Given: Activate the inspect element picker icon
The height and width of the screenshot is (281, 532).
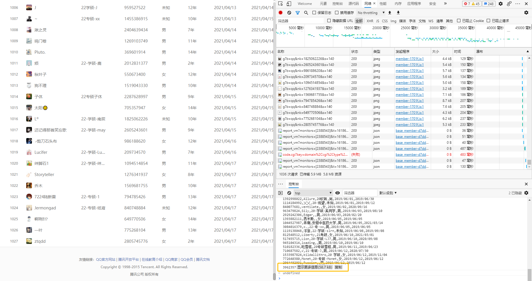Looking at the screenshot, I should click(x=281, y=4).
